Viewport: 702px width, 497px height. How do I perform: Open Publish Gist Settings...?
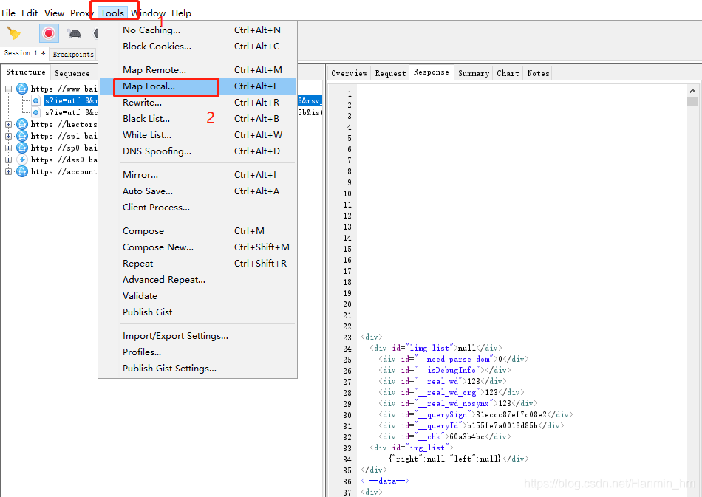pyautogui.click(x=197, y=369)
